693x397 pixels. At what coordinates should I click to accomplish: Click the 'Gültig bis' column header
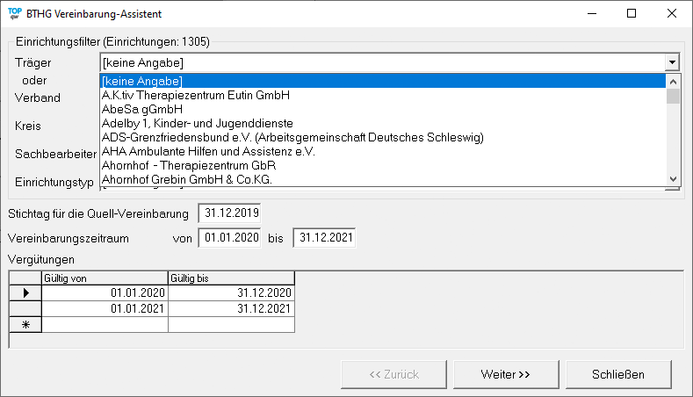(231, 278)
